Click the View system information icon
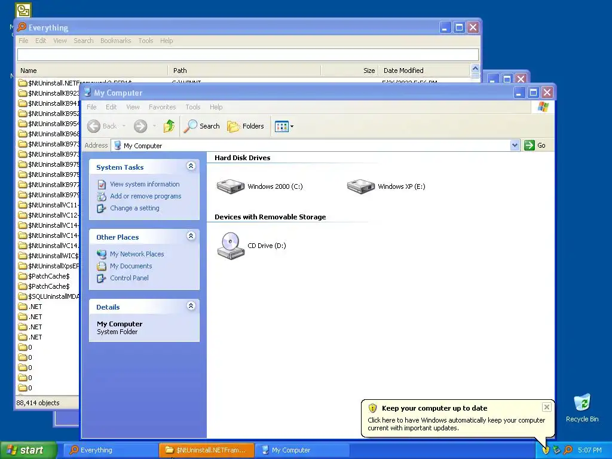612x459 pixels. (x=102, y=184)
